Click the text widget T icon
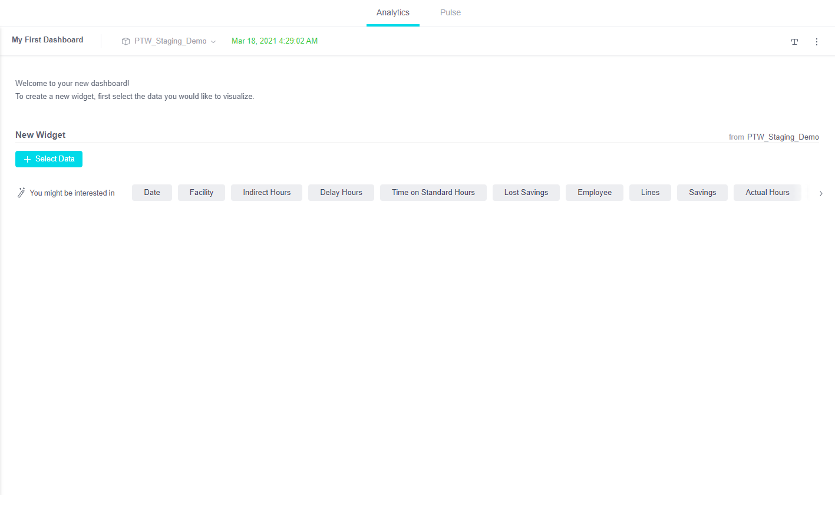835x512 pixels. point(794,42)
